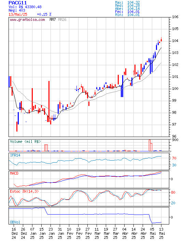This screenshot has width=186, height=246.
Task: Click the large red volume bar near 05 Mai
Action: point(149,146)
